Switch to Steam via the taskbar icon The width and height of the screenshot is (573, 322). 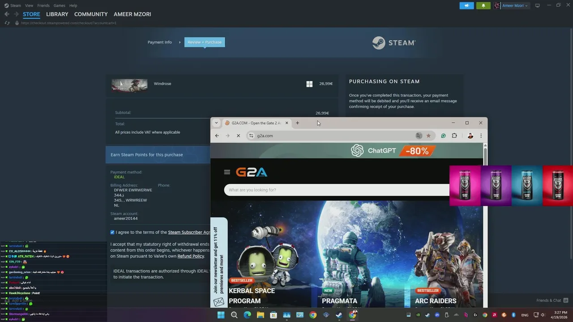click(339, 315)
